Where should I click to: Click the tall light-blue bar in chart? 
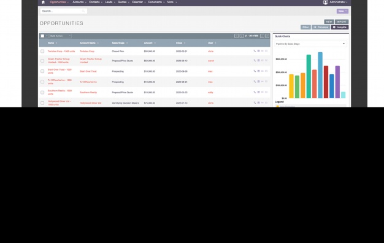pyautogui.click(x=320, y=75)
